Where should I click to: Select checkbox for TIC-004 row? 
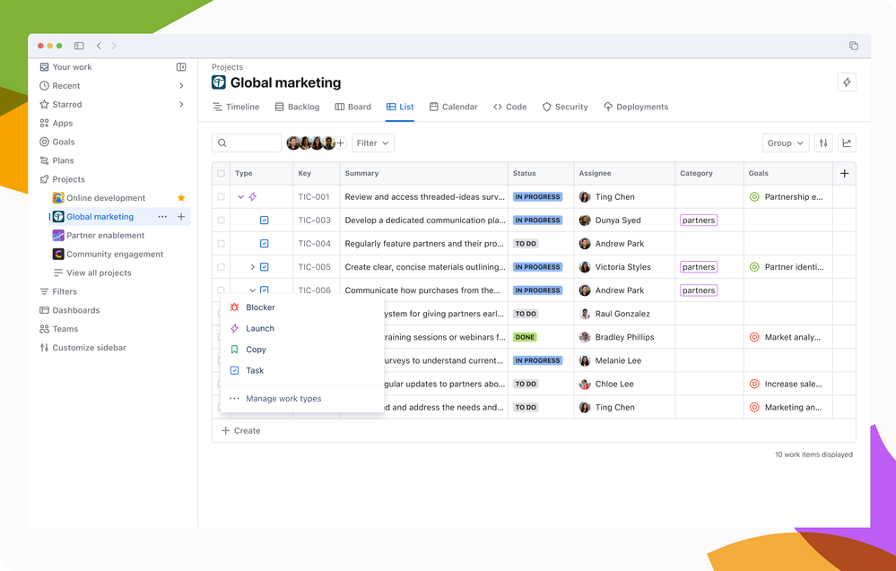(222, 243)
